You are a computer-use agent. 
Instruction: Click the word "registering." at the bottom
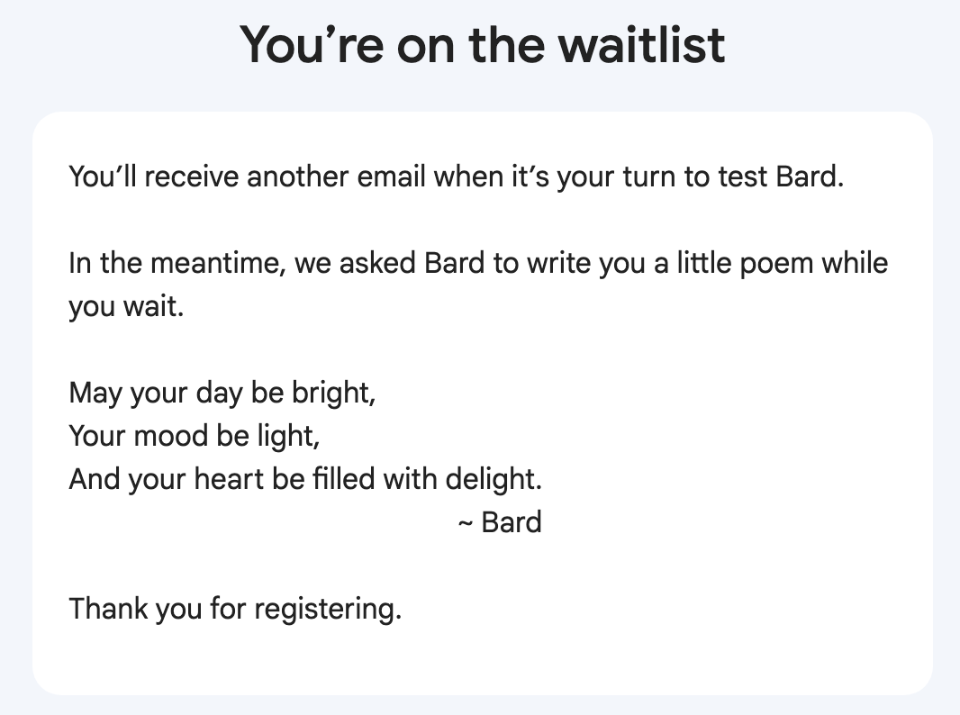tap(327, 610)
